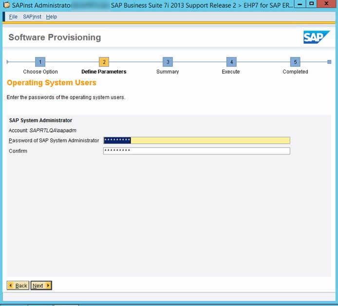Click the Choose Option step label
338x306 pixels.
(40, 72)
